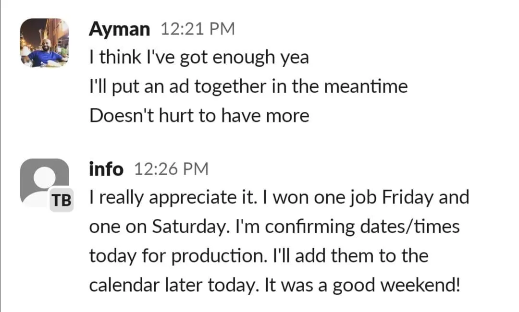Image resolution: width=519 pixels, height=312 pixels.
Task: Click "weekend!" at the end of the message
Action: (421, 285)
